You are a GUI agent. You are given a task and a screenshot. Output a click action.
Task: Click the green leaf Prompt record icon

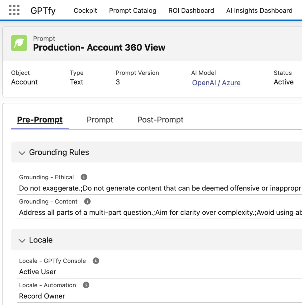click(x=19, y=43)
